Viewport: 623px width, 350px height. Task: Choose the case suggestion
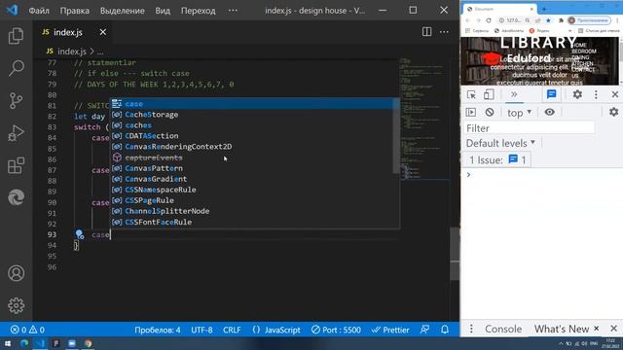[x=255, y=104]
